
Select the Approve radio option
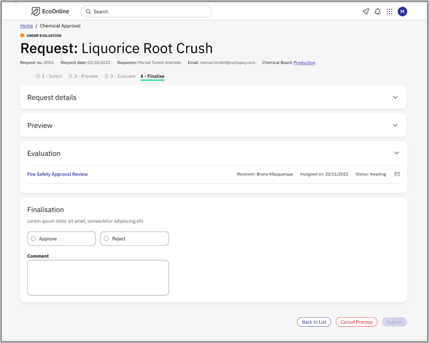coord(33,238)
